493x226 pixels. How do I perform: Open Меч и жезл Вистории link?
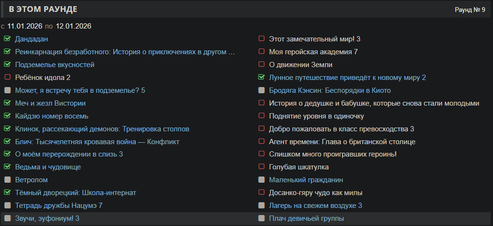[50, 103]
